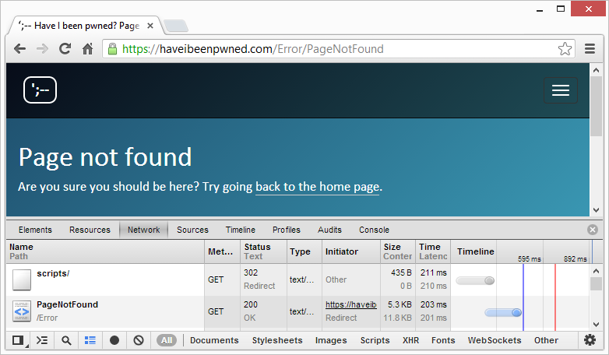Open the Console panel tab
Image resolution: width=609 pixels, height=355 pixels.
pyautogui.click(x=374, y=230)
